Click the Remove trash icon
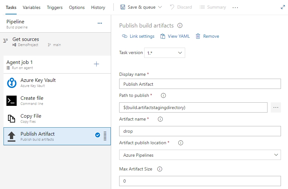The image size is (288, 189). tap(197, 36)
